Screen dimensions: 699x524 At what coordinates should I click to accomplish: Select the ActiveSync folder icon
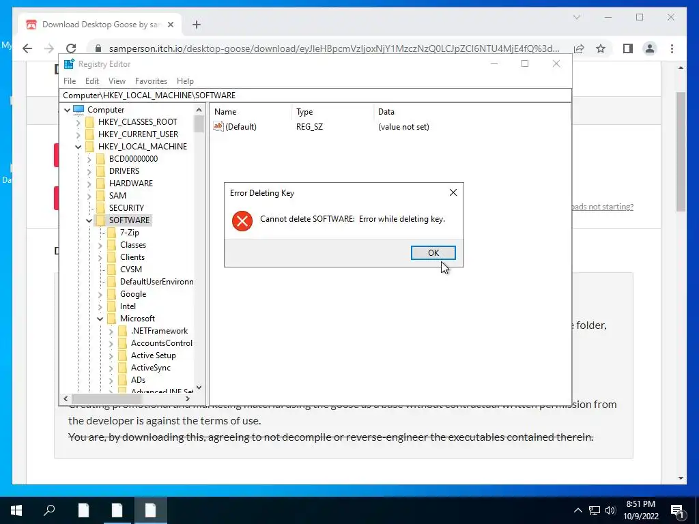(123, 368)
